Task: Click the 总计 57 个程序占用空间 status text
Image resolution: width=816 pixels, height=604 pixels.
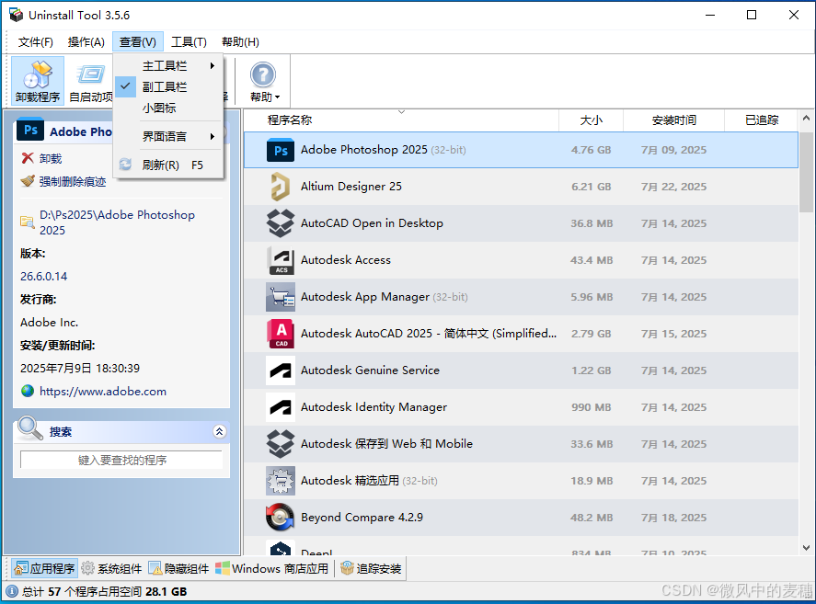Action: point(104,591)
